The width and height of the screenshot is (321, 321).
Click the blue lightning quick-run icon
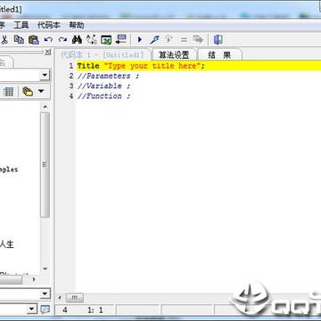154,39
